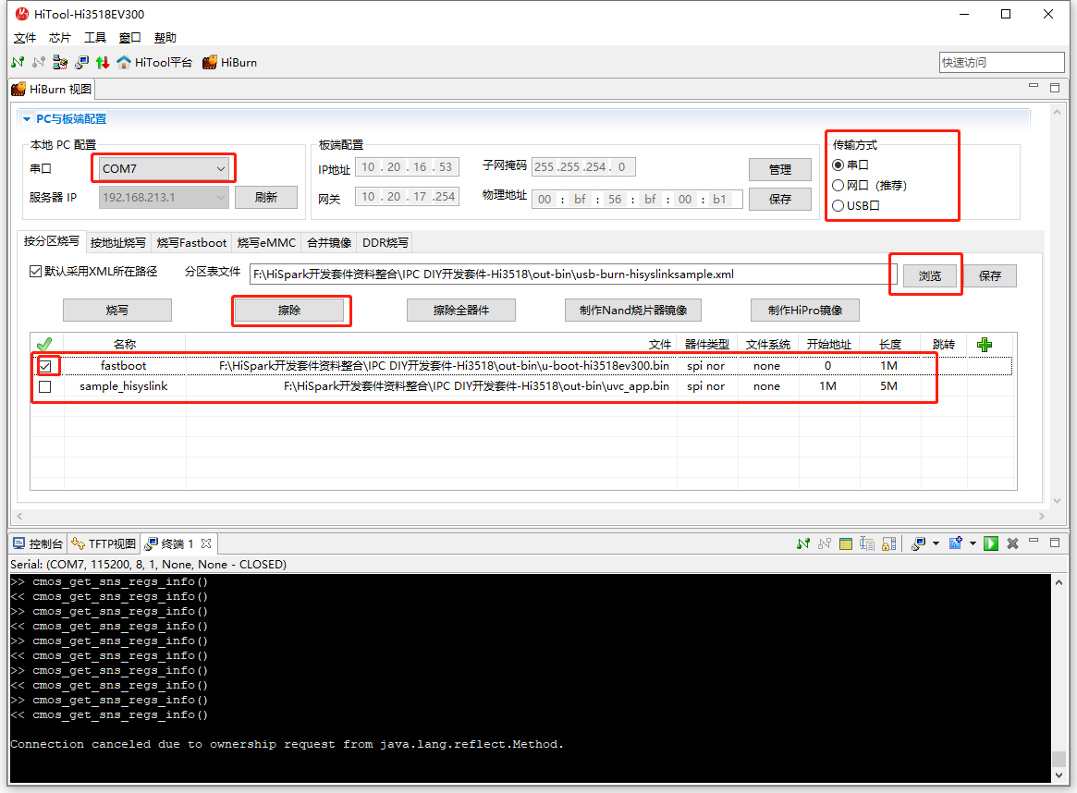
Task: Open the networked computers icon in main toolbar
Action: point(60,63)
